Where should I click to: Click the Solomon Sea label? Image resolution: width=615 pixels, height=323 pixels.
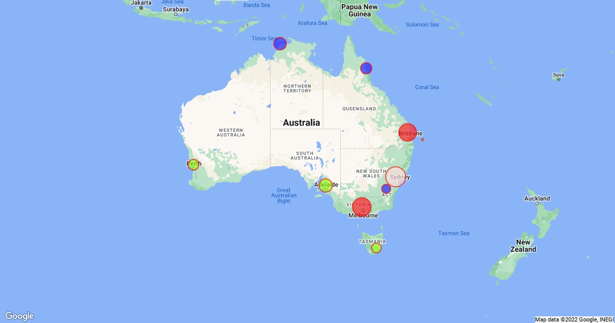pyautogui.click(x=422, y=25)
